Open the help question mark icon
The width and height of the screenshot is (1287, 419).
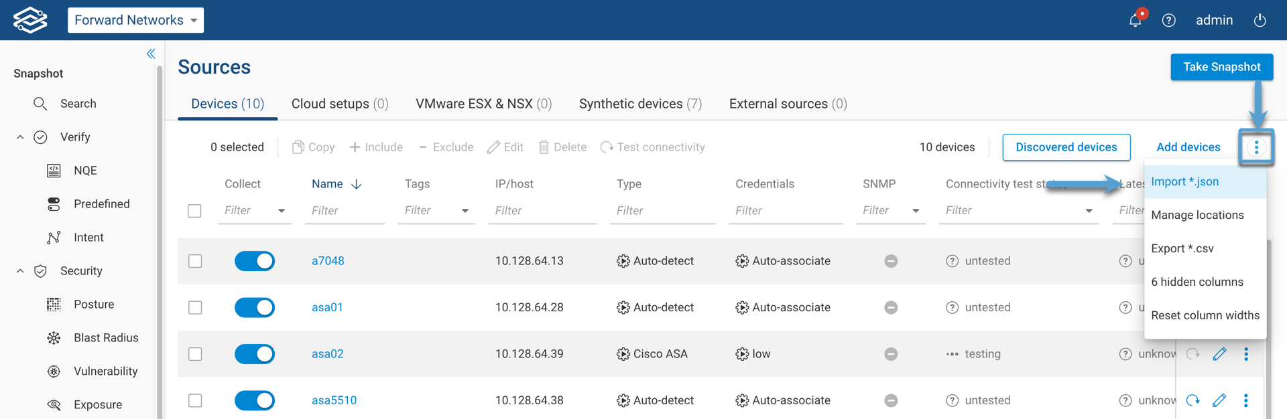coord(1169,20)
